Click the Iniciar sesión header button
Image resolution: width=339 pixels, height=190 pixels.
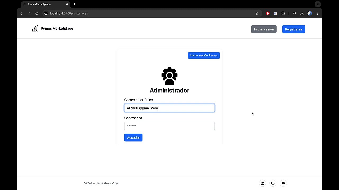(264, 29)
